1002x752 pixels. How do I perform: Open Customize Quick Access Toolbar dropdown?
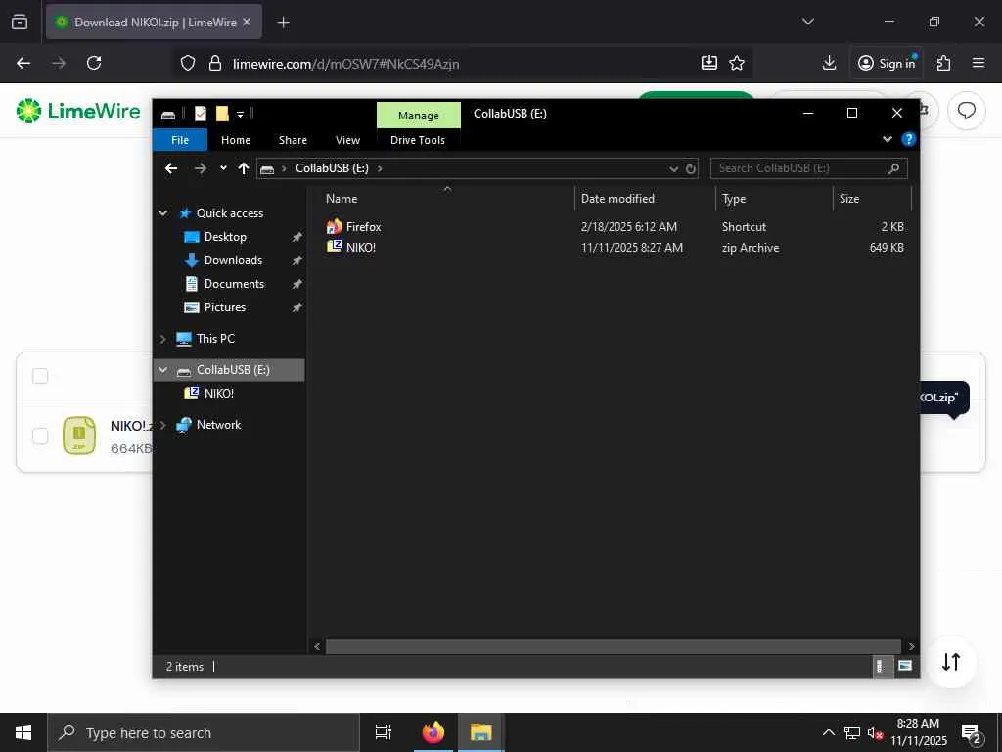pos(241,114)
